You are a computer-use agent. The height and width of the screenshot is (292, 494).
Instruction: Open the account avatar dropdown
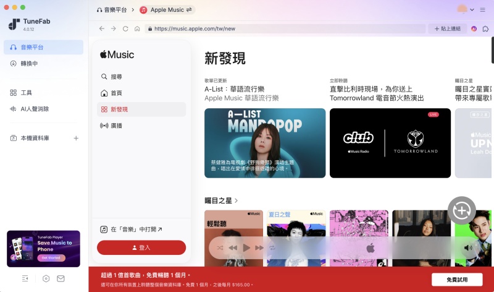coord(466,9)
